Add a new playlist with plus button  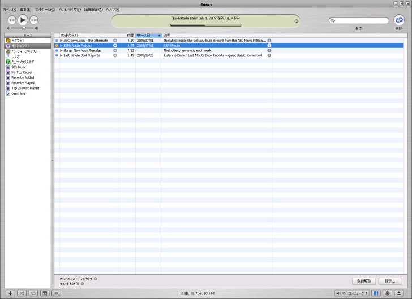(x=10, y=293)
